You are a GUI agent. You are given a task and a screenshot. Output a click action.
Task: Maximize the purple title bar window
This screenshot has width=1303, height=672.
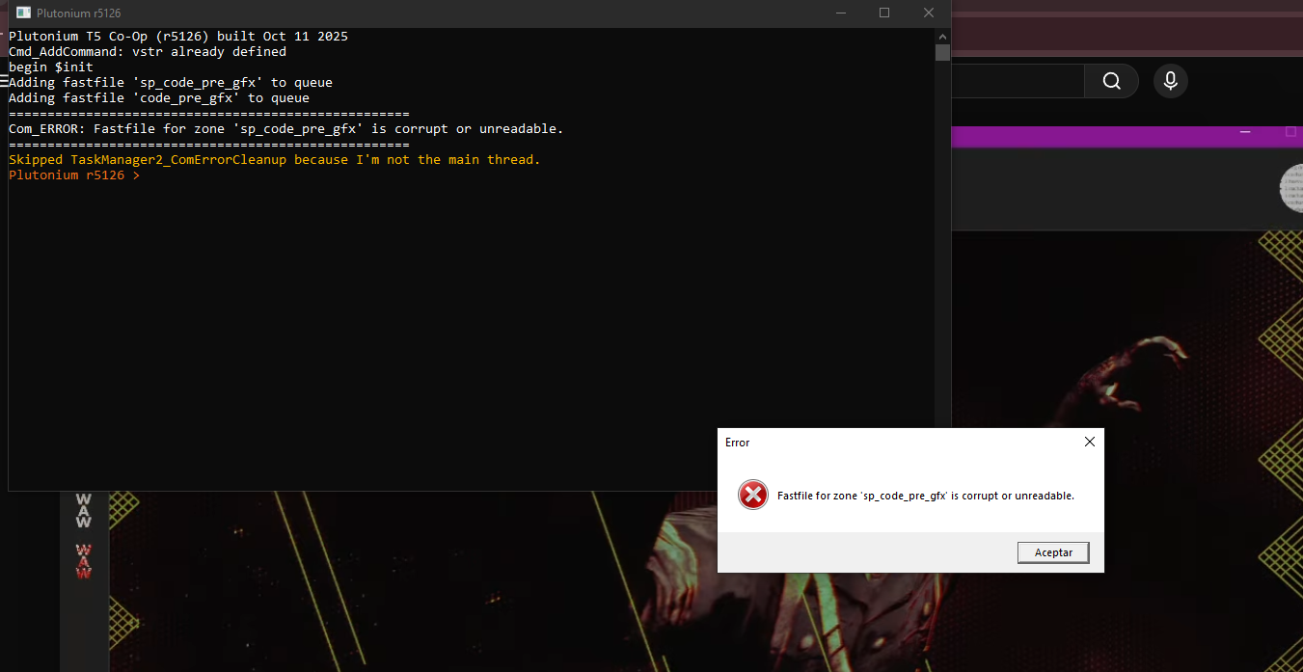(1290, 132)
